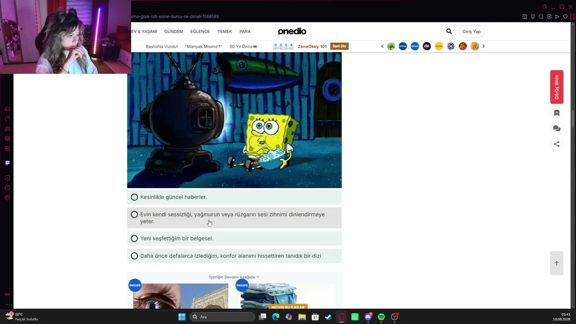
Task: Open the green tree brand icon
Action: (x=391, y=46)
